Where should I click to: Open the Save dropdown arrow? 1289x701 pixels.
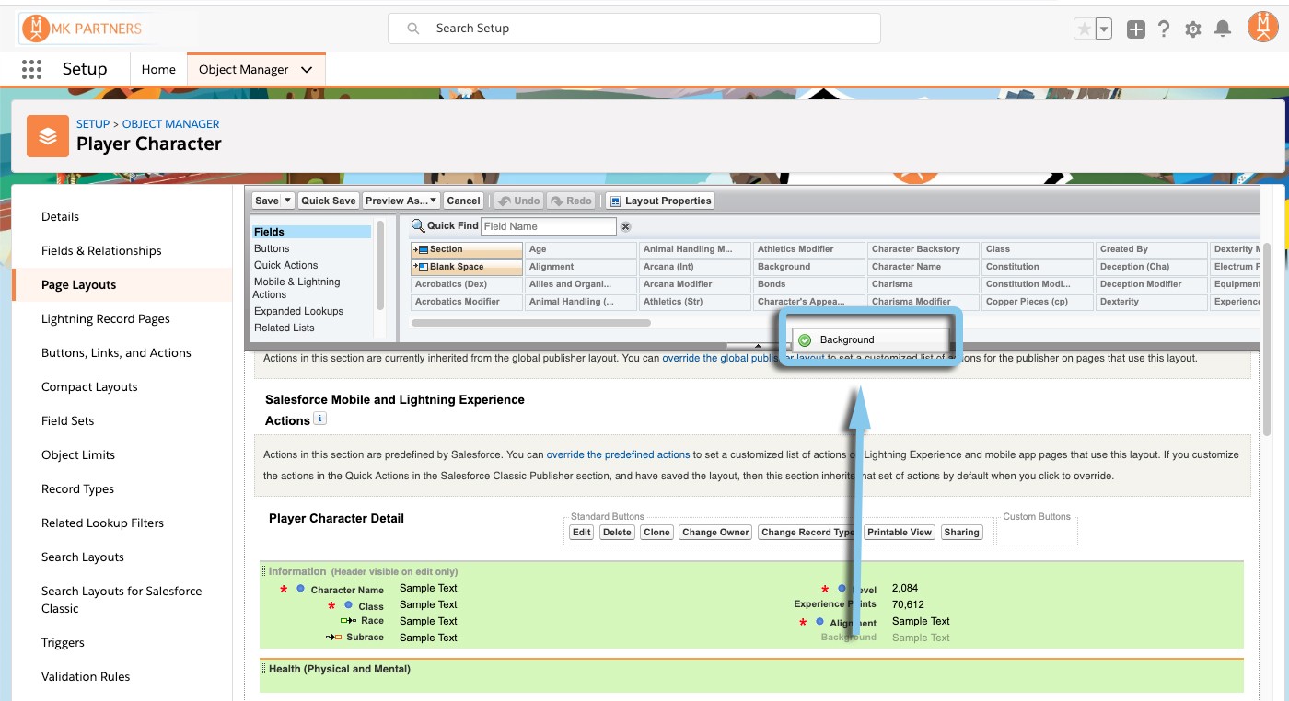(x=287, y=201)
